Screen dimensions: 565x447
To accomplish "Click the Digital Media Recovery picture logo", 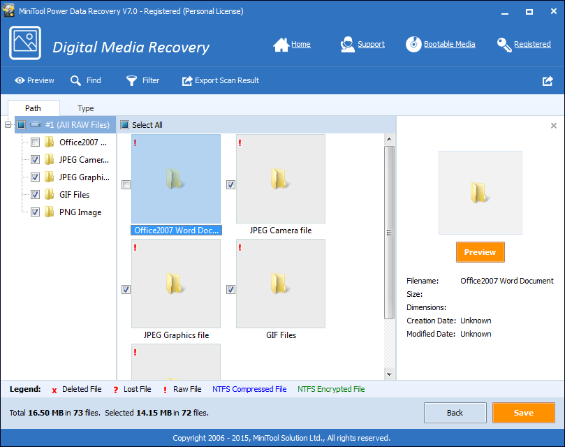I will click(25, 43).
